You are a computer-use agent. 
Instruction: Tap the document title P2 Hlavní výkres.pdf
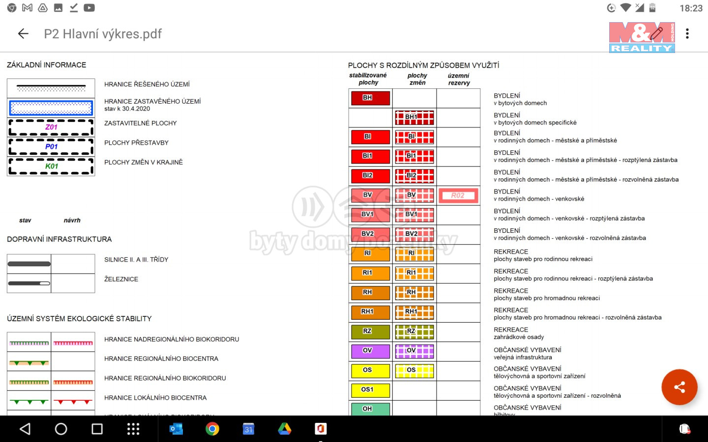tap(103, 34)
